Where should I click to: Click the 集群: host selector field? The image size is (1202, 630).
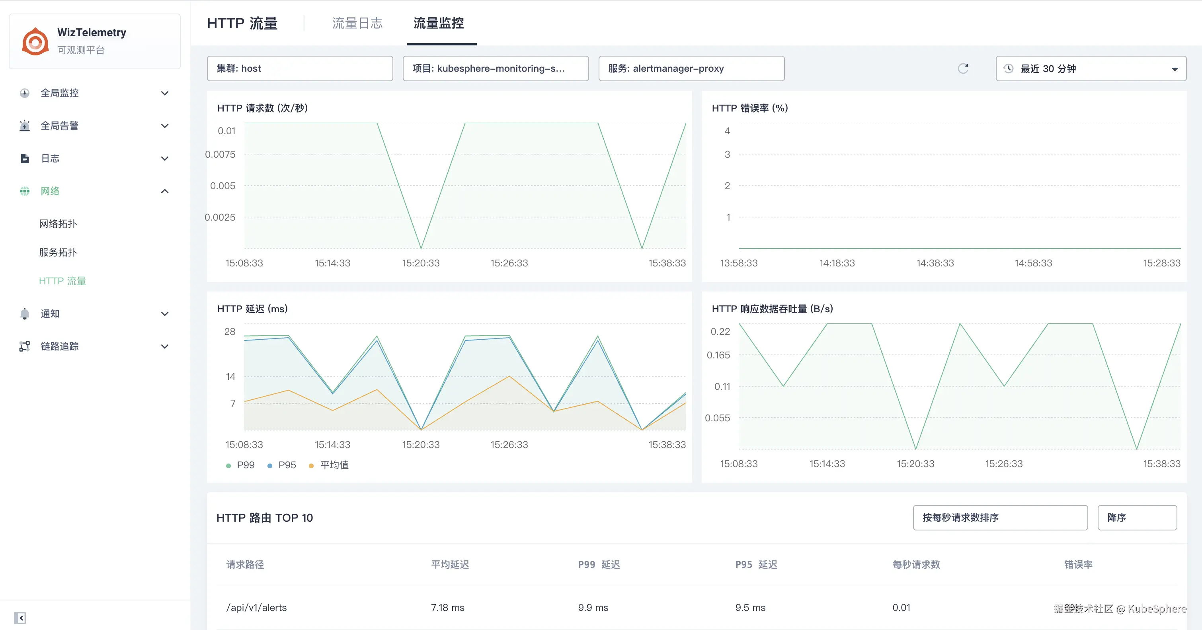[300, 68]
